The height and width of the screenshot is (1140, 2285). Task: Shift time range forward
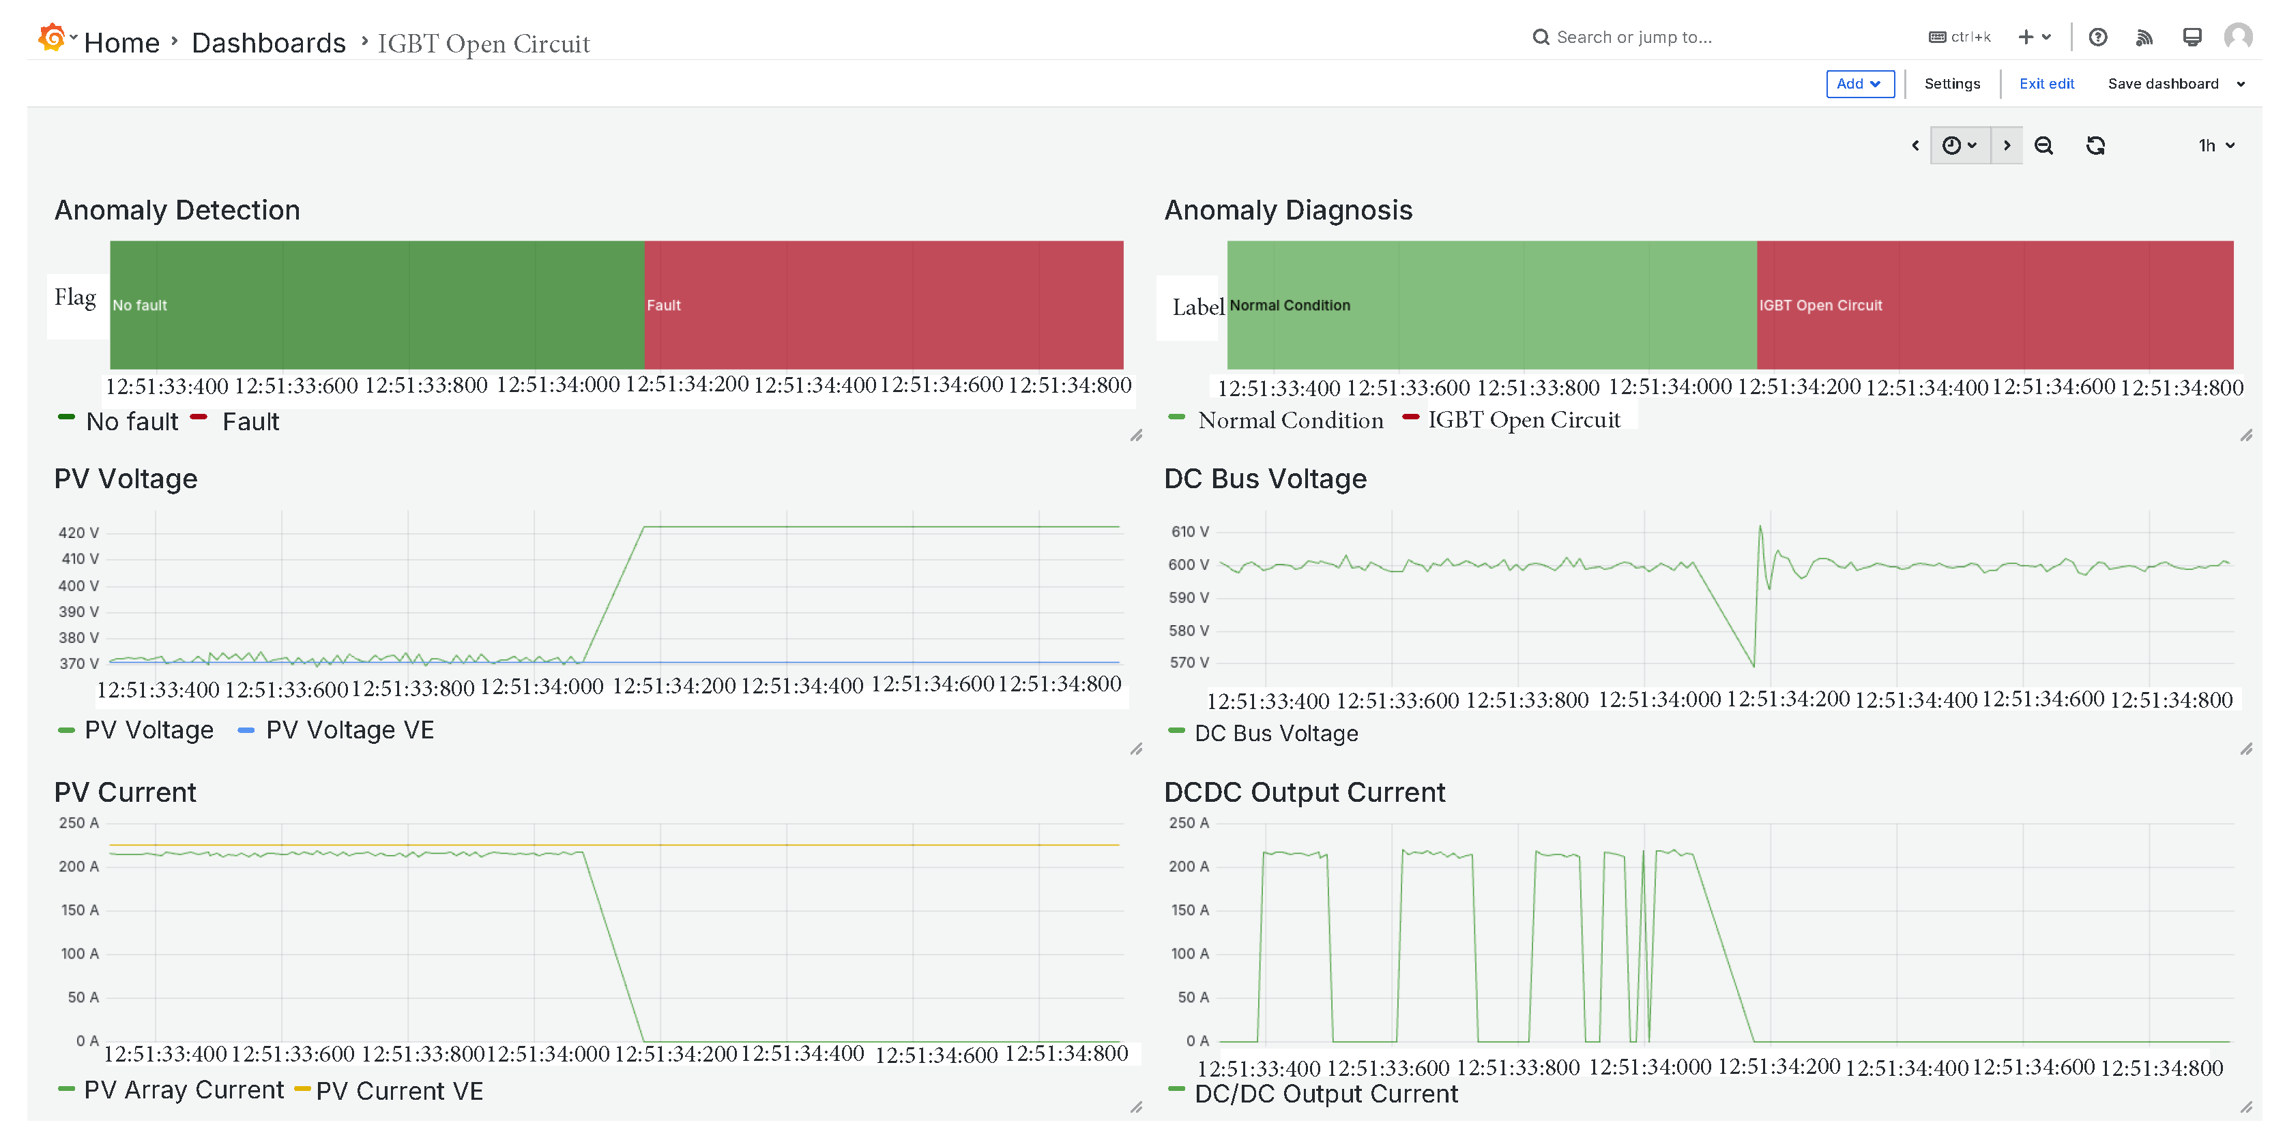[x=2007, y=145]
